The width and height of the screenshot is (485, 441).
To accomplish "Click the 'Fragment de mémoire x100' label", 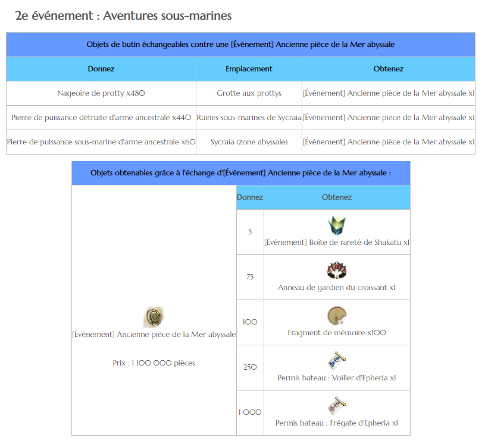I will click(337, 333).
